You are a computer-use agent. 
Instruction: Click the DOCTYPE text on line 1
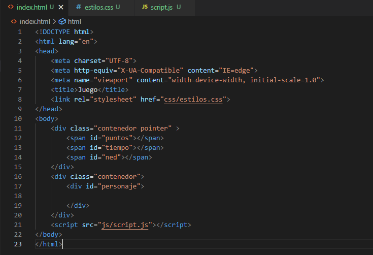click(56, 32)
